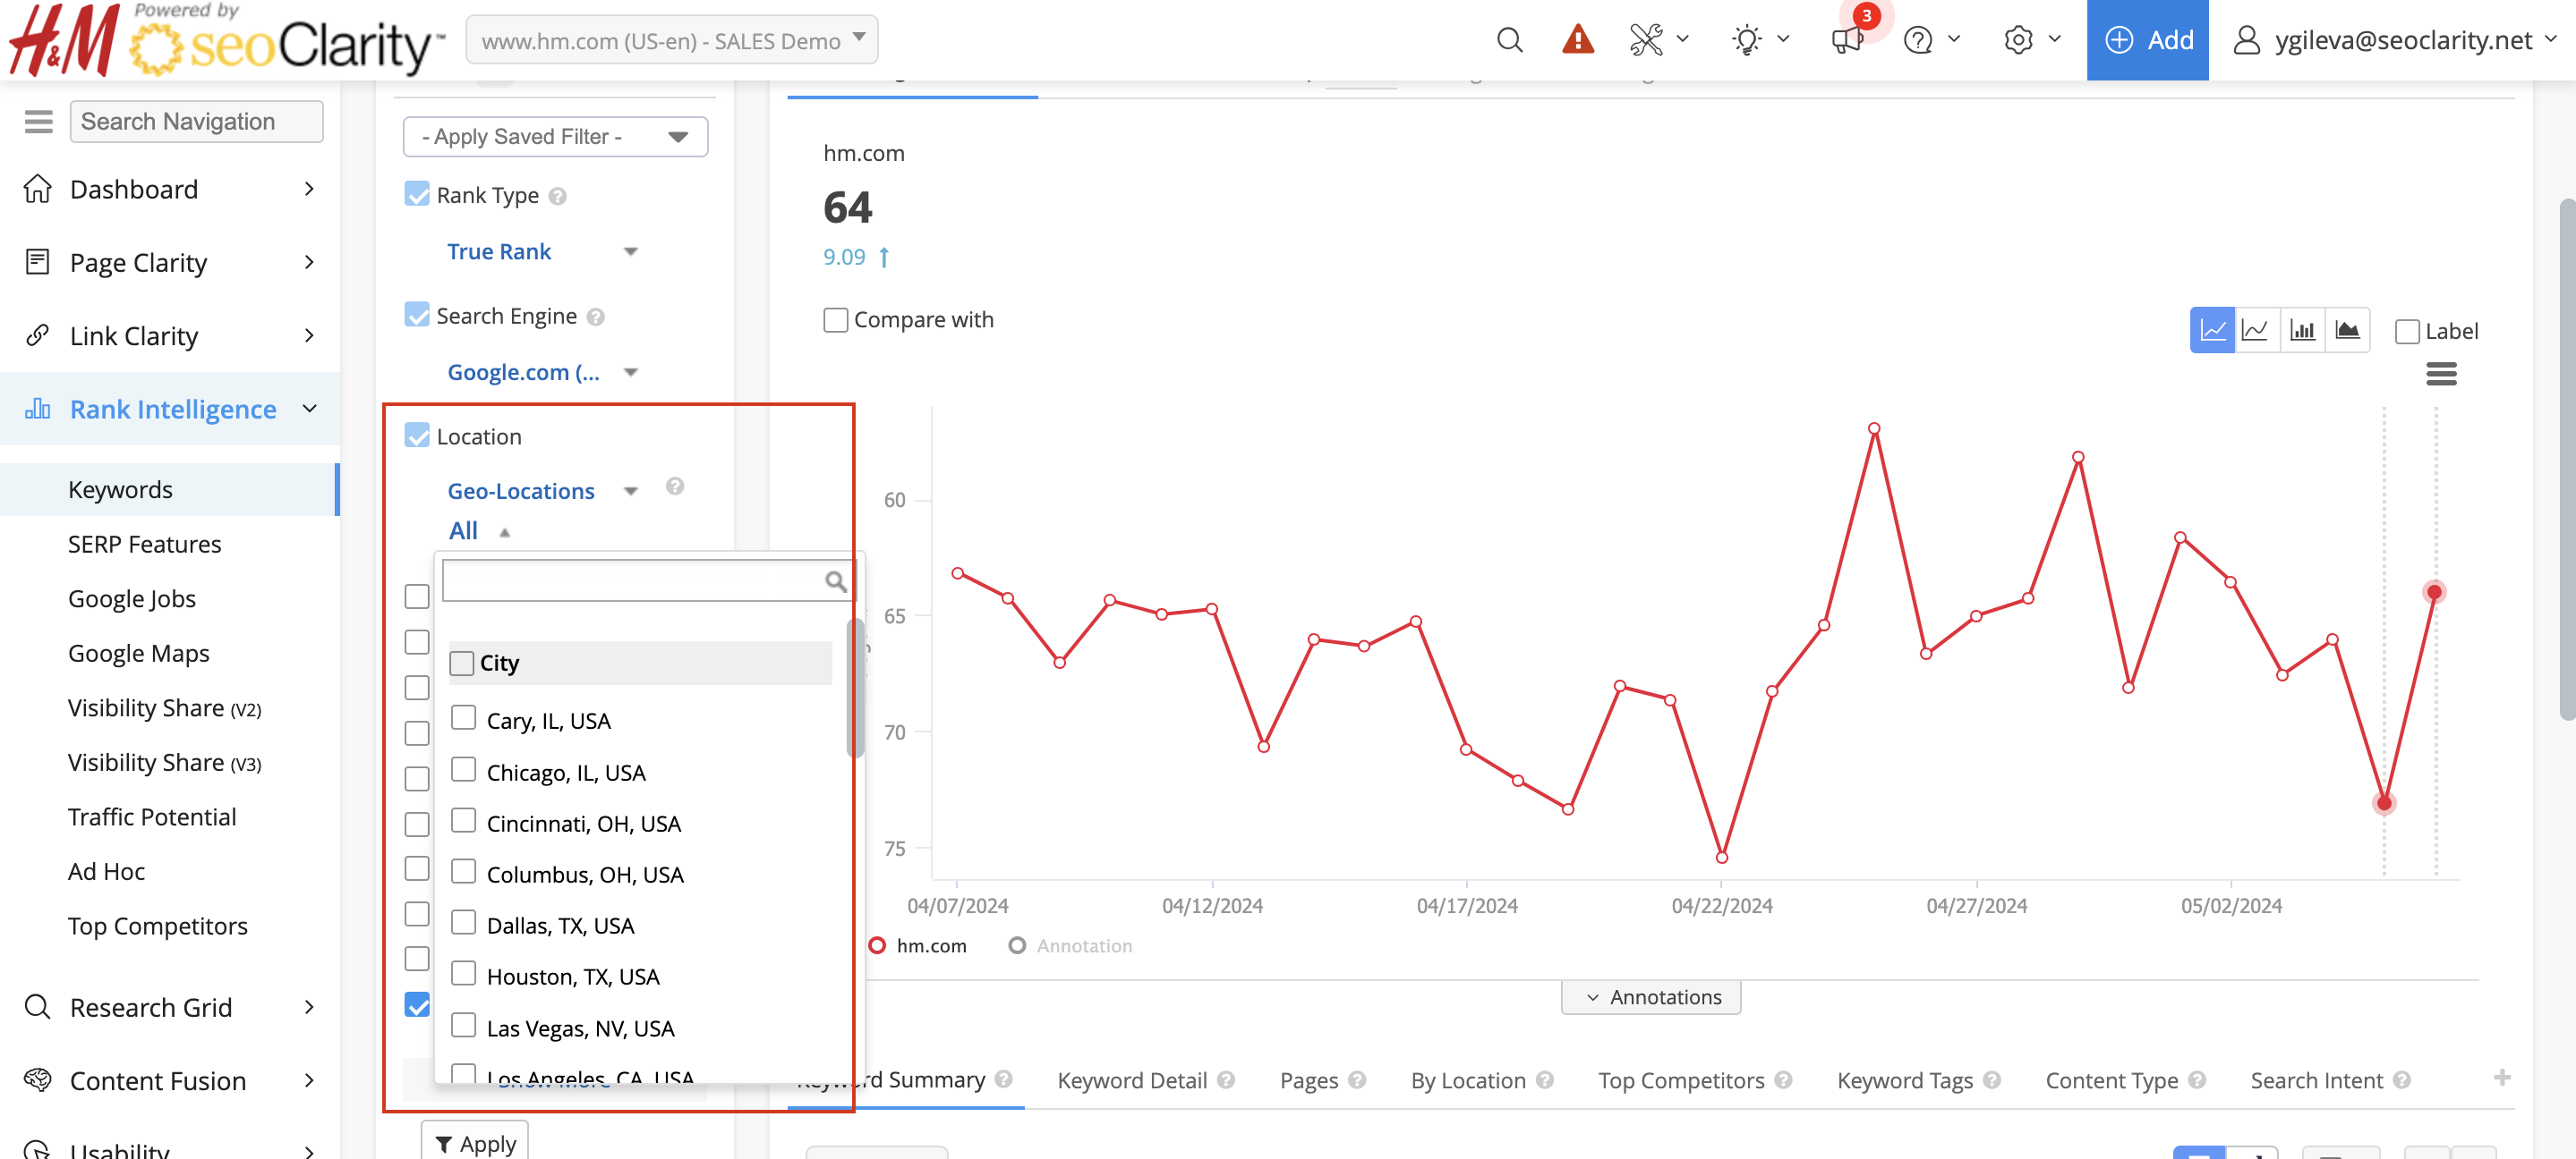The width and height of the screenshot is (2576, 1159).
Task: Open the settings gear icon
Action: 2018,40
